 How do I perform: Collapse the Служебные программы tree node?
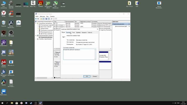click(36, 23)
